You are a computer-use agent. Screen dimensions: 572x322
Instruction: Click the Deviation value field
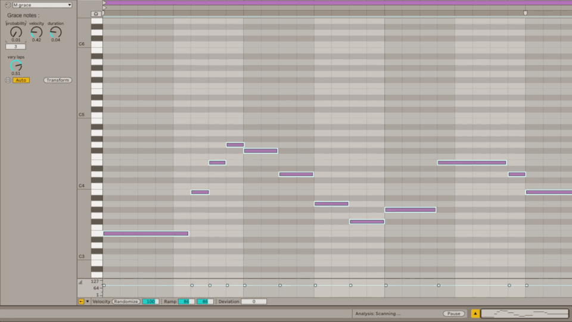tap(253, 302)
